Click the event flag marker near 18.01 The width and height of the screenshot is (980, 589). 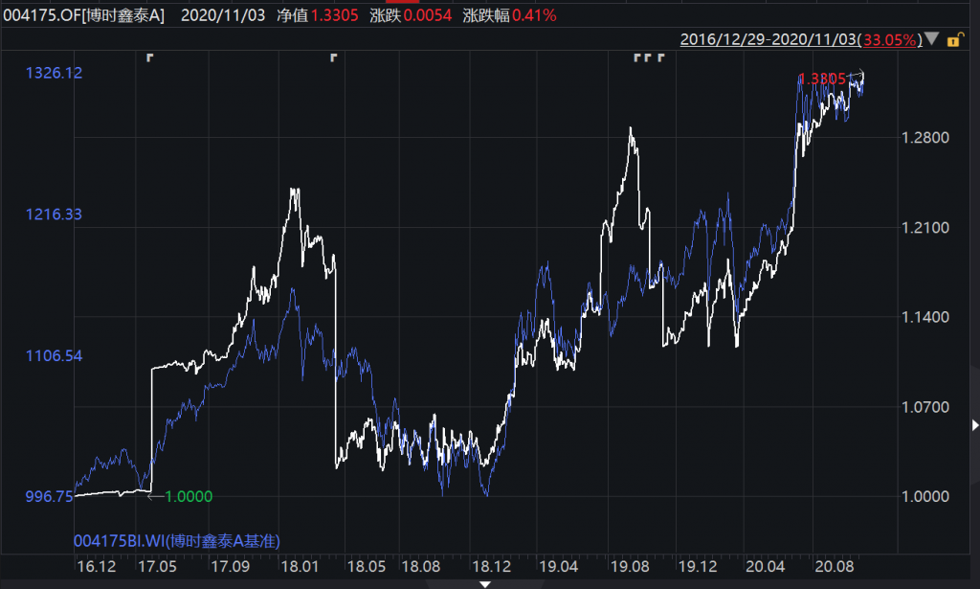(x=334, y=58)
